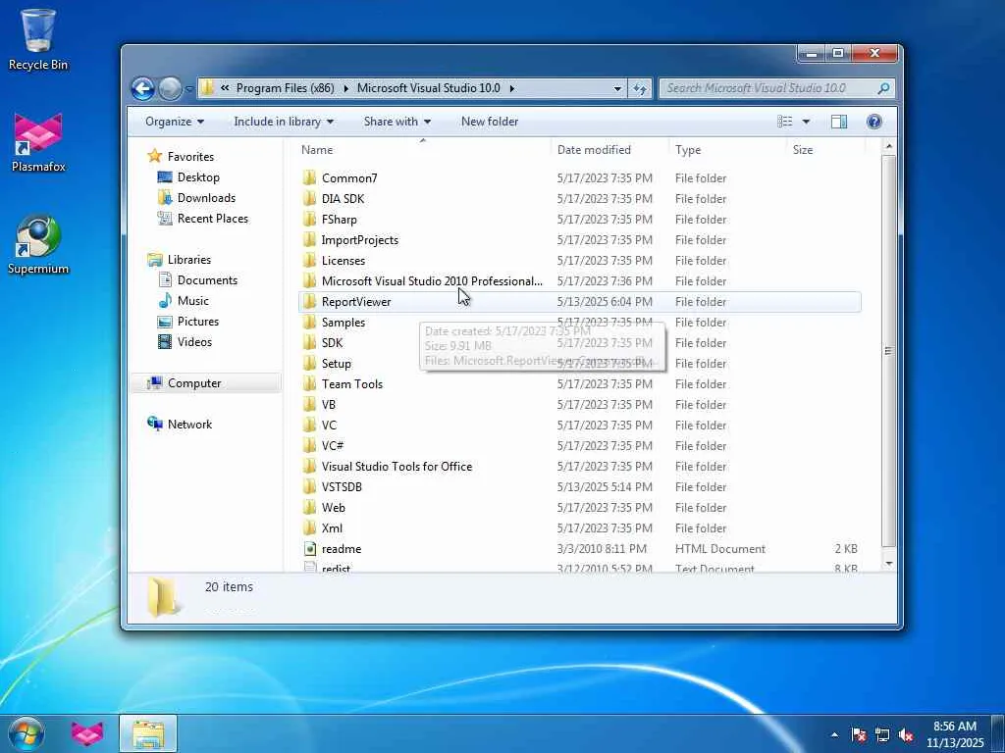Click the Common7 folder icon

pyautogui.click(x=309, y=178)
